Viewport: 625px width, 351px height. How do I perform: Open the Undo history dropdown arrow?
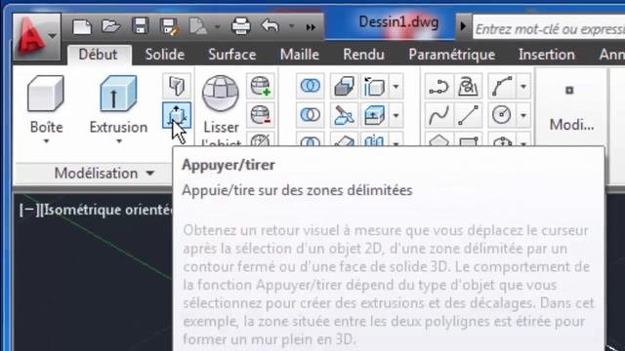(292, 26)
